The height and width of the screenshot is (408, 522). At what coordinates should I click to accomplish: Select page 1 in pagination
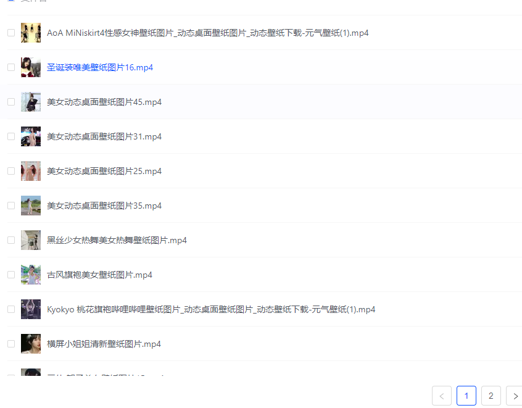(x=466, y=396)
